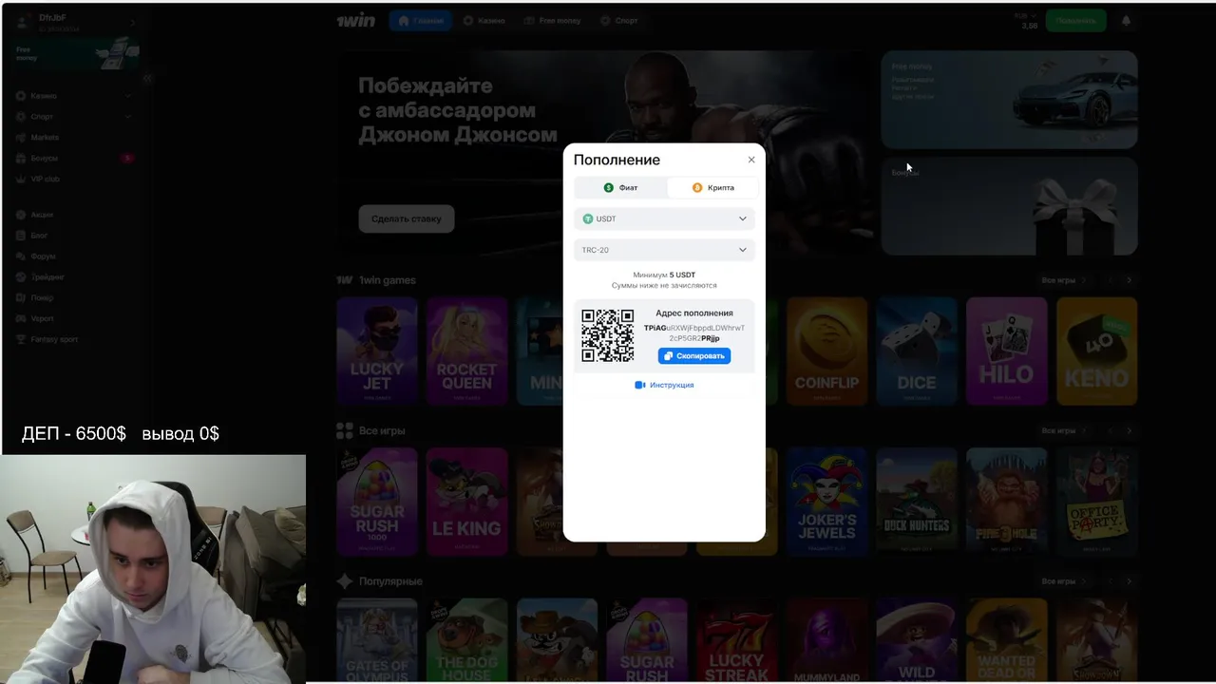The width and height of the screenshot is (1216, 684).
Task: Open VIP club crown icon
Action: coord(21,179)
